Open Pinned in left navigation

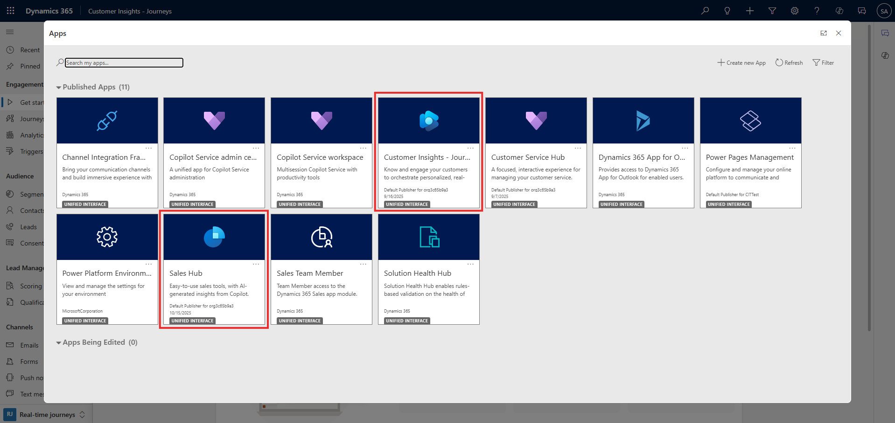23,66
